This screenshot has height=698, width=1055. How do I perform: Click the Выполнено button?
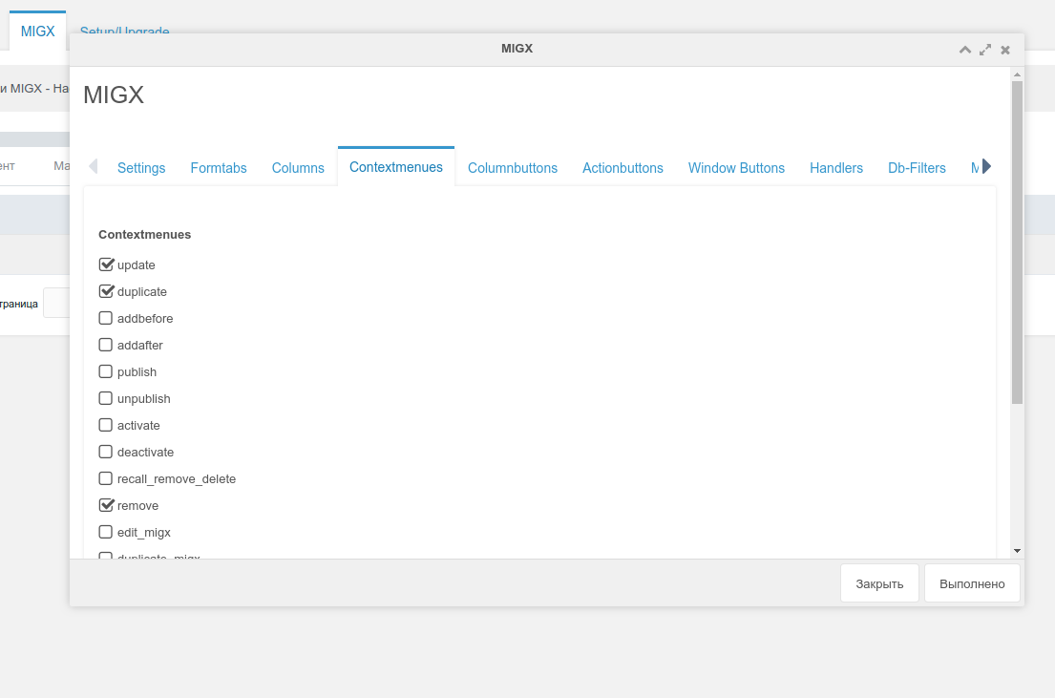click(972, 583)
